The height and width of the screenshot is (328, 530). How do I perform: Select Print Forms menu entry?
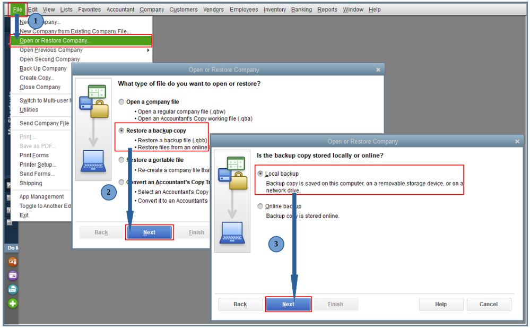tap(34, 155)
